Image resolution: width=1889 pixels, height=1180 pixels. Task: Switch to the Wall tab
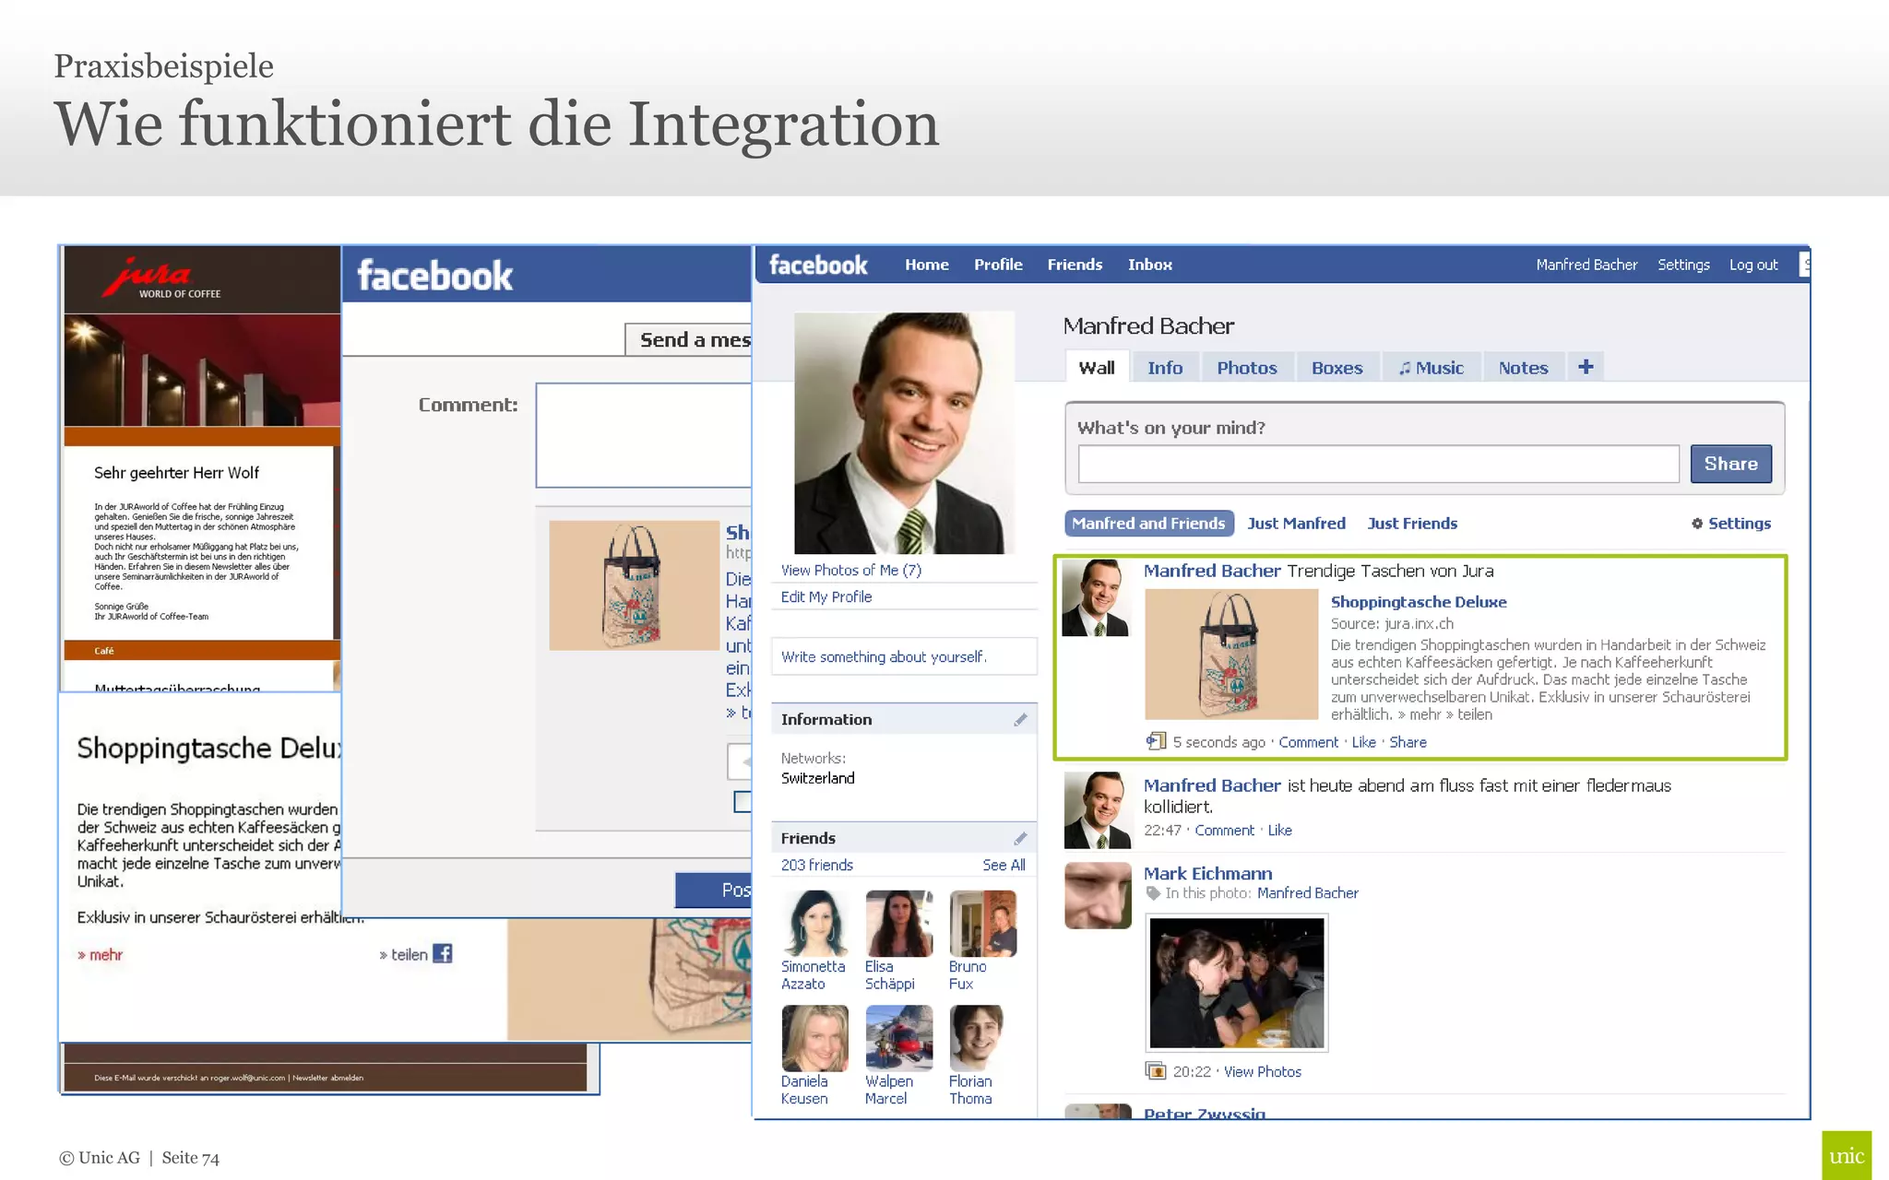tap(1097, 368)
